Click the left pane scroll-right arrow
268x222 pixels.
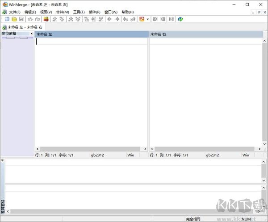click(x=145, y=149)
